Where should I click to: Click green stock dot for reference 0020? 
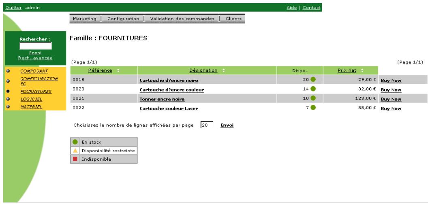(313, 89)
